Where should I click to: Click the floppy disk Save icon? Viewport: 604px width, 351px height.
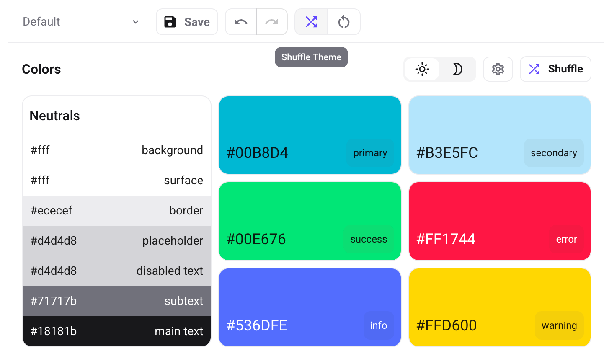pyautogui.click(x=170, y=22)
